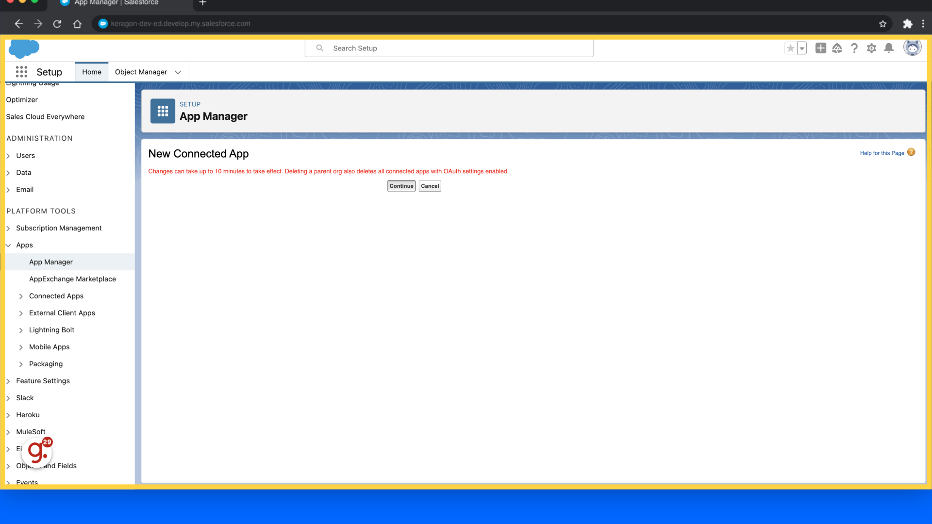Viewport: 932px width, 524px height.
Task: Click the Heroku label in sidebar
Action: (x=28, y=415)
